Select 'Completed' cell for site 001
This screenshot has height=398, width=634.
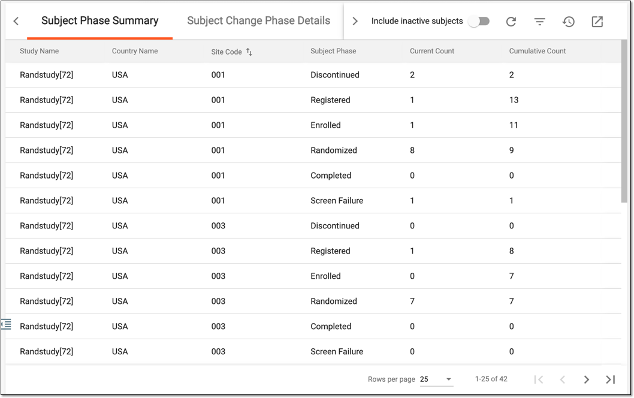pos(331,175)
